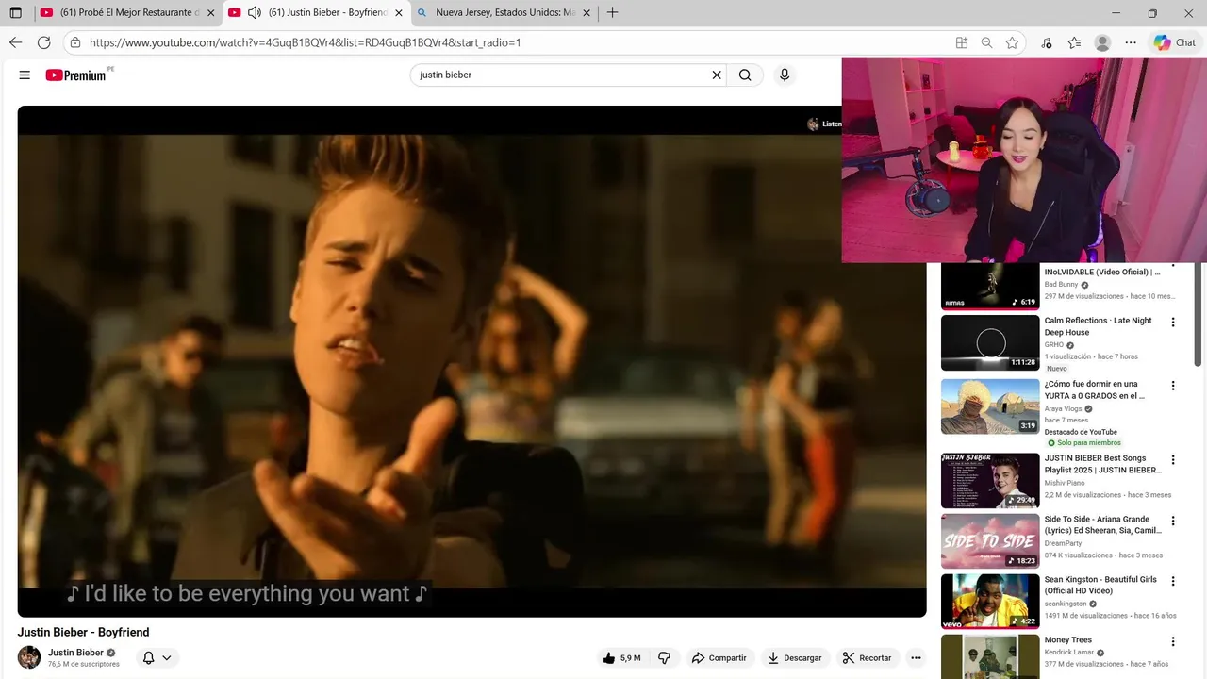This screenshot has height=679, width=1207.
Task: Open options for Money Trees video
Action: [x=1173, y=641]
